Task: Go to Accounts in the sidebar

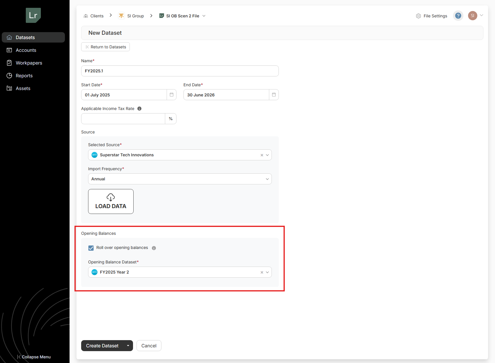Action: tap(33, 50)
